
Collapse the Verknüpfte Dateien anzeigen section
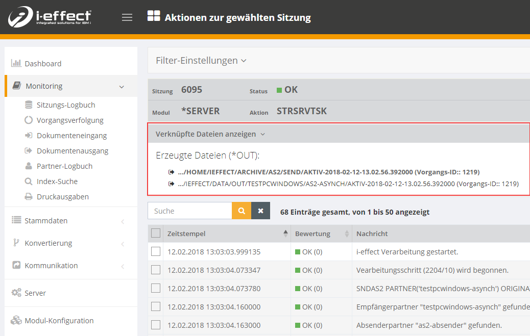(x=210, y=134)
